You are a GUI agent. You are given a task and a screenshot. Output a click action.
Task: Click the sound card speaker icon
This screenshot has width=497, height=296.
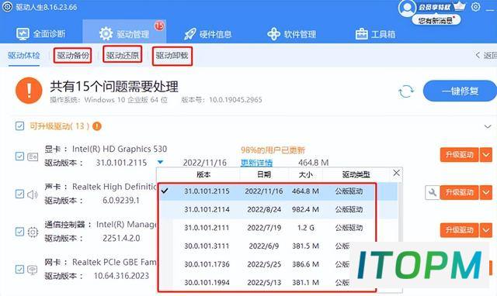[33, 194]
